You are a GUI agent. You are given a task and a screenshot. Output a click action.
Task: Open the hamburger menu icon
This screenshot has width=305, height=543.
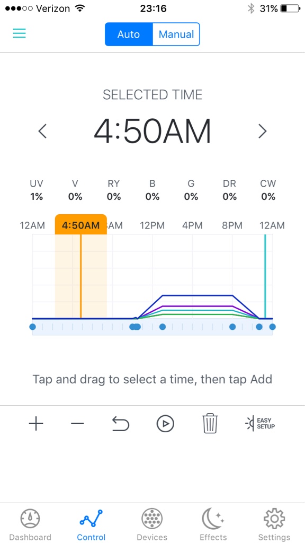[20, 33]
